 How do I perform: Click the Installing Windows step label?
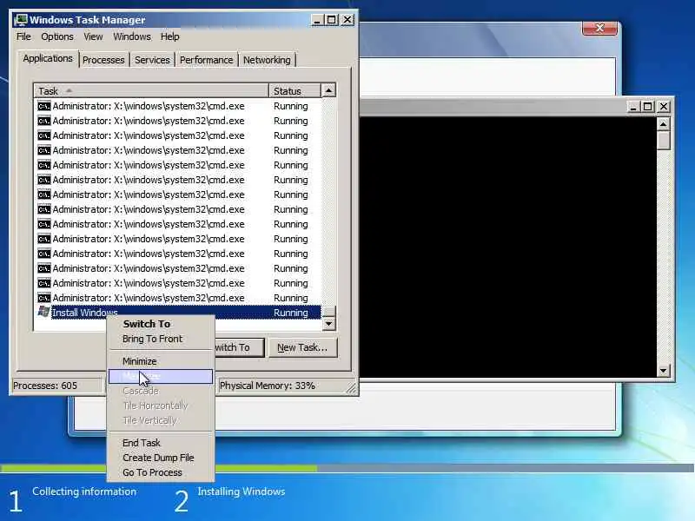tap(242, 491)
